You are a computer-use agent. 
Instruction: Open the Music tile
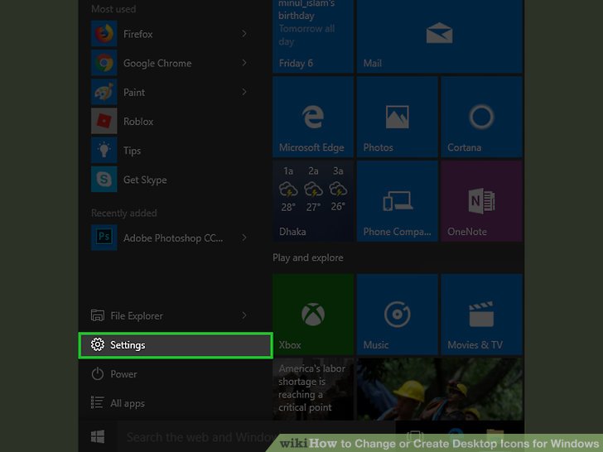coord(398,315)
